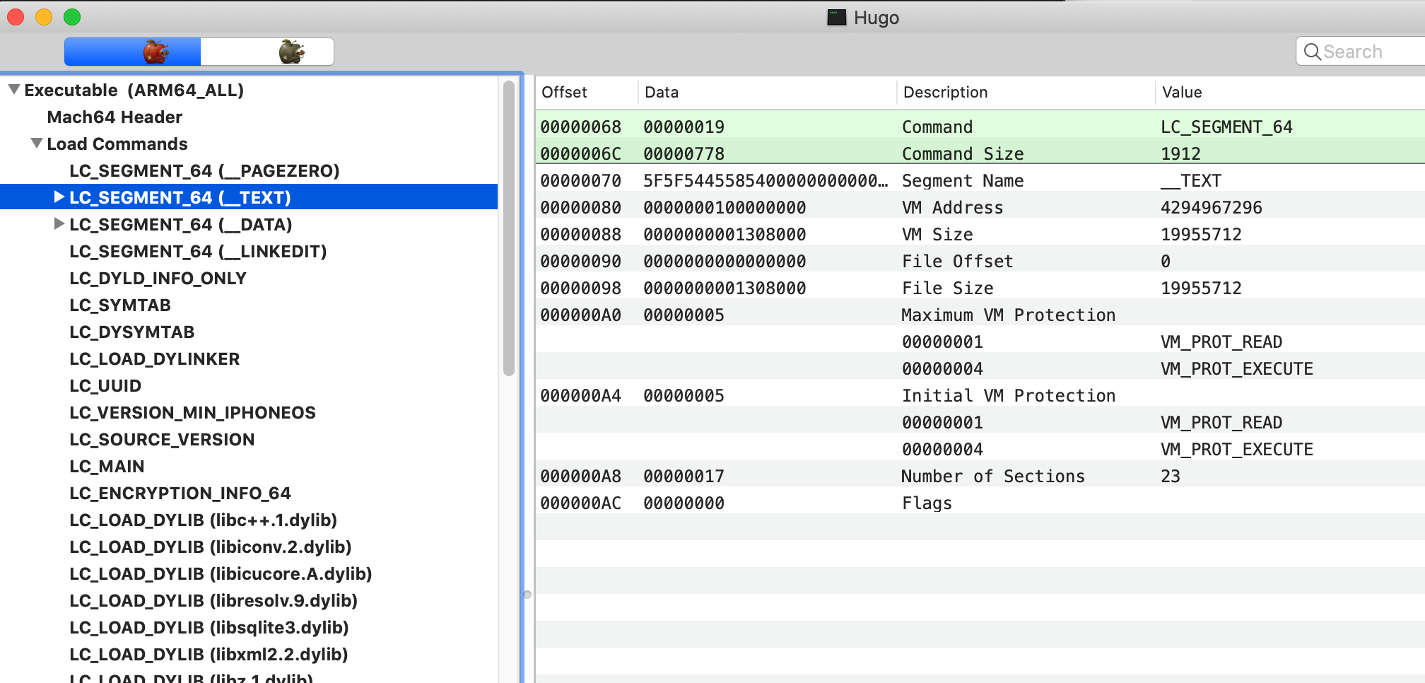Expand LC_SEGMENT_64 (__TEXT) disclosure triangle

click(59, 197)
